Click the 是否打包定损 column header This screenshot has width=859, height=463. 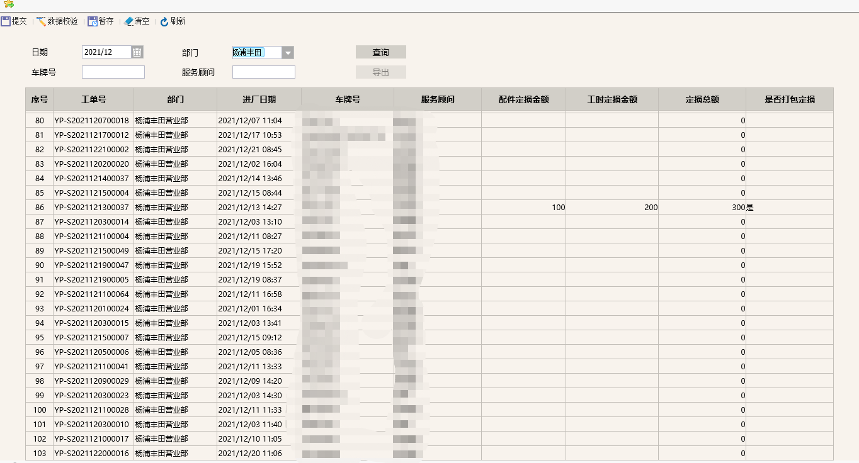click(x=790, y=99)
